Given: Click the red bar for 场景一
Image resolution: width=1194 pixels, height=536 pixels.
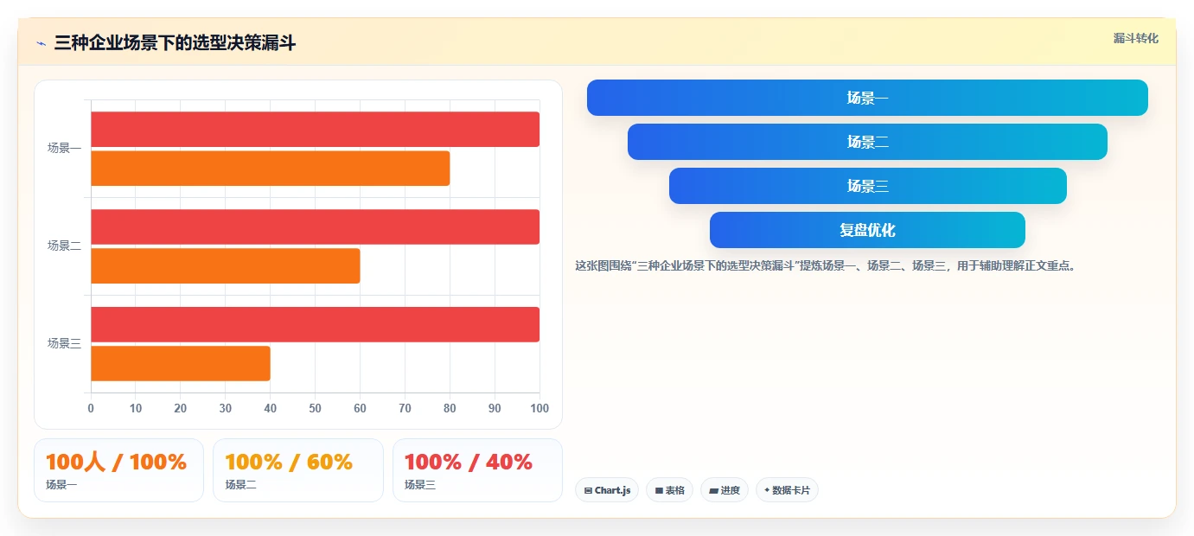Looking at the screenshot, I should (x=315, y=130).
